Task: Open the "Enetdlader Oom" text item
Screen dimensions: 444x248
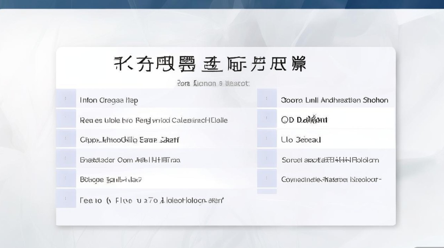Action: click(x=130, y=160)
